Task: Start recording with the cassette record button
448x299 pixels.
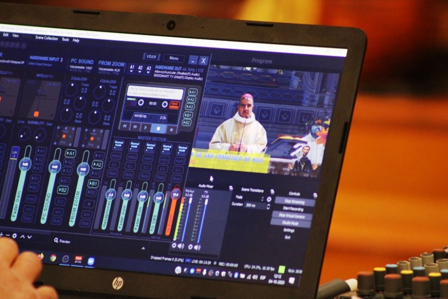Action: coord(172,130)
